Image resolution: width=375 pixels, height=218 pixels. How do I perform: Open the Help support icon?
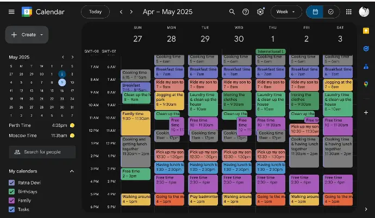pyautogui.click(x=246, y=11)
